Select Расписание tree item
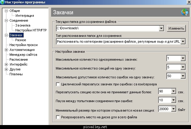The width and height of the screenshot is (191, 129). click(19, 59)
